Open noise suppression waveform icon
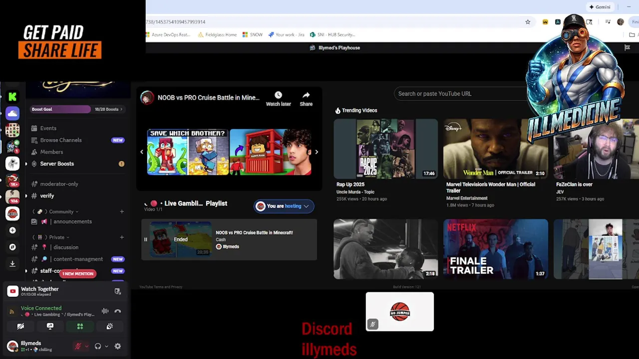 point(105,311)
